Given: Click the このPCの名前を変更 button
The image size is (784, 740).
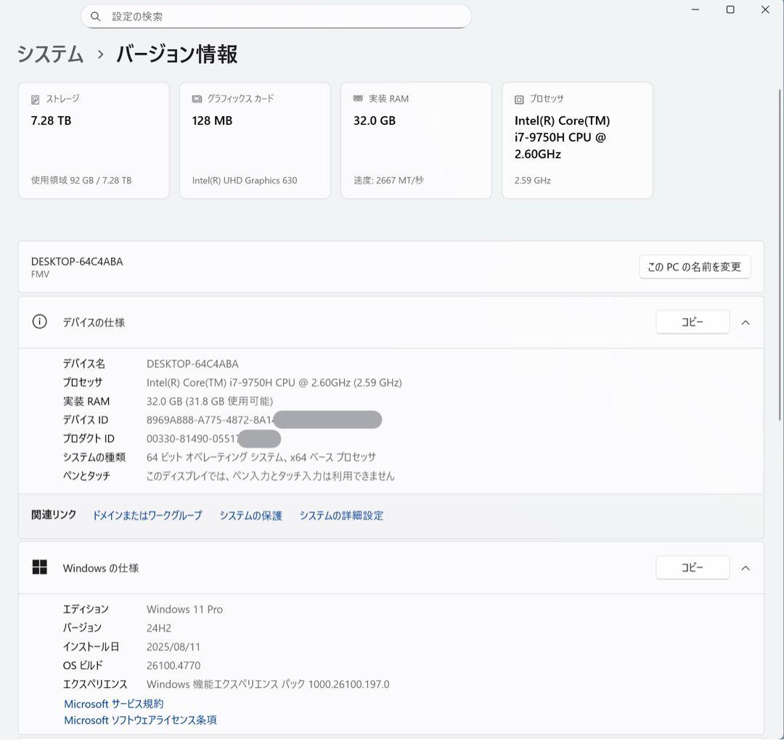Looking at the screenshot, I should (x=694, y=266).
